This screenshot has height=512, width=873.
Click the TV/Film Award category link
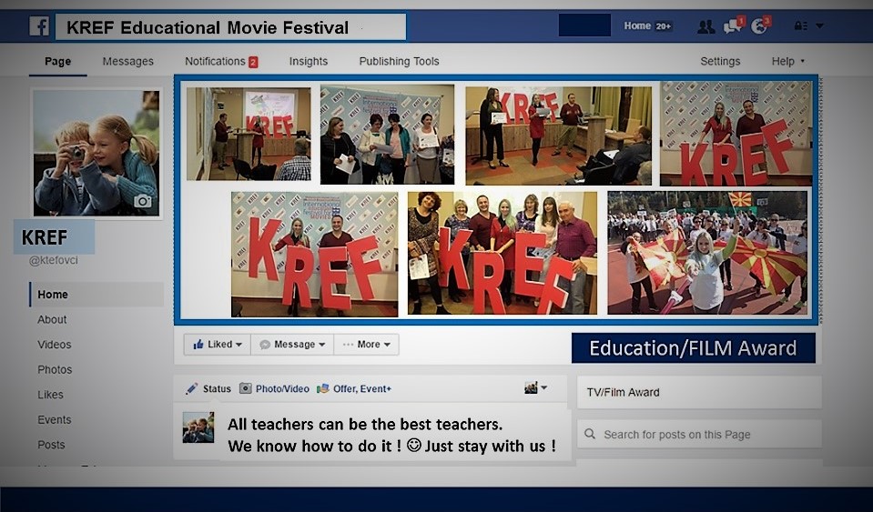tap(623, 392)
